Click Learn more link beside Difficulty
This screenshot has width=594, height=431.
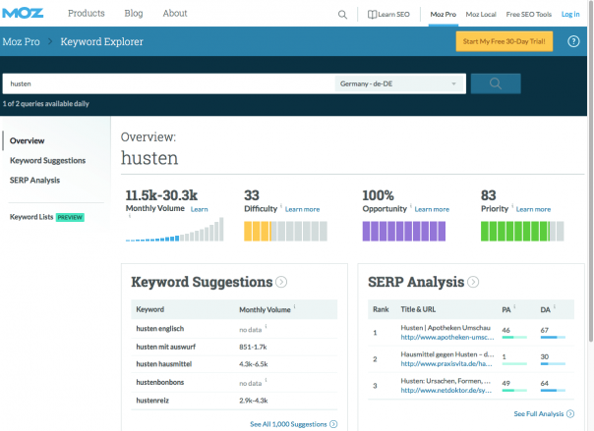302,209
